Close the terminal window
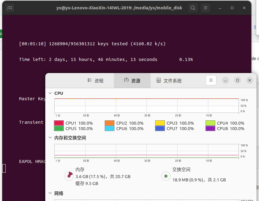259x201 pixels. [244, 8]
